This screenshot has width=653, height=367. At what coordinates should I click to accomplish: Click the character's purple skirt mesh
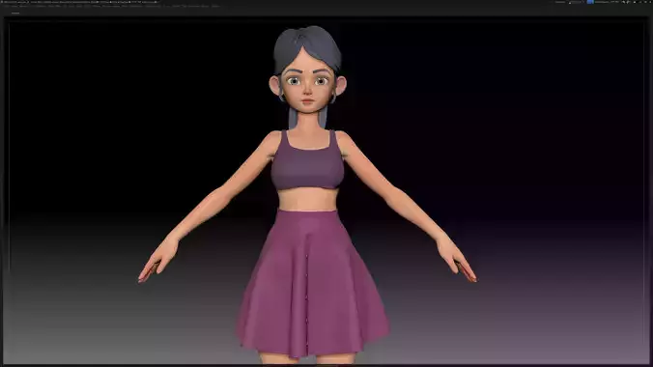(x=312, y=283)
